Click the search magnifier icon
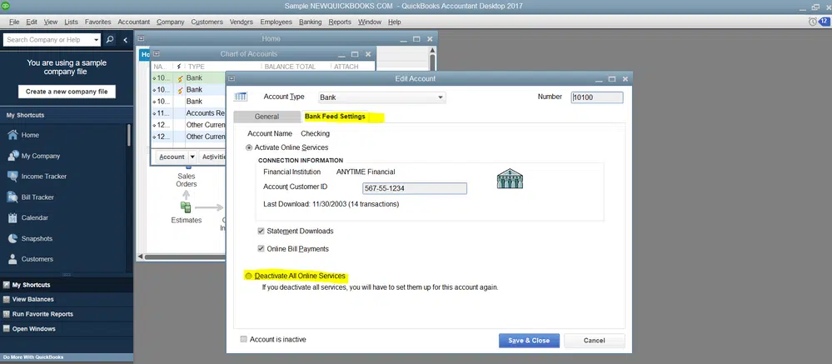The image size is (832, 364). (x=109, y=40)
